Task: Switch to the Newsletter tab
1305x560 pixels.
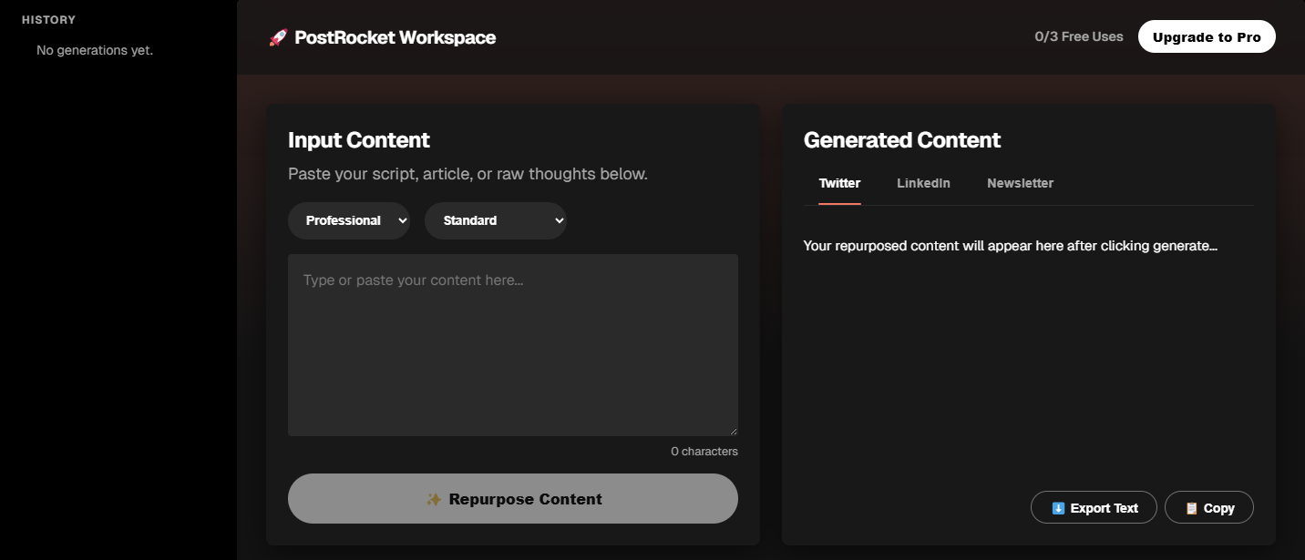Action: (x=1020, y=183)
